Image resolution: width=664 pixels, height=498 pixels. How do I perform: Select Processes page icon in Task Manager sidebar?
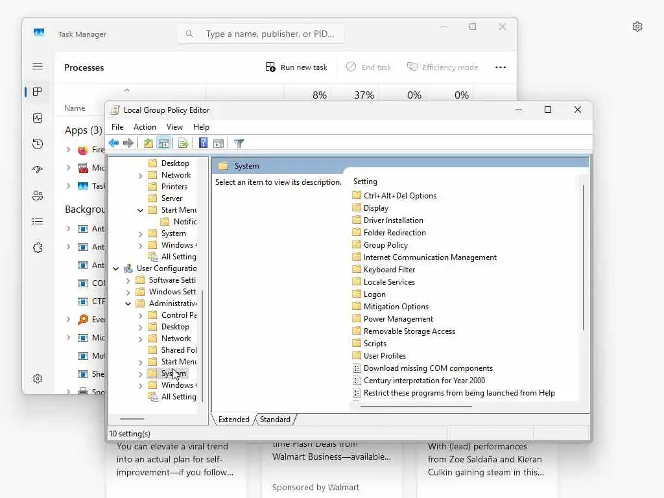coord(38,92)
